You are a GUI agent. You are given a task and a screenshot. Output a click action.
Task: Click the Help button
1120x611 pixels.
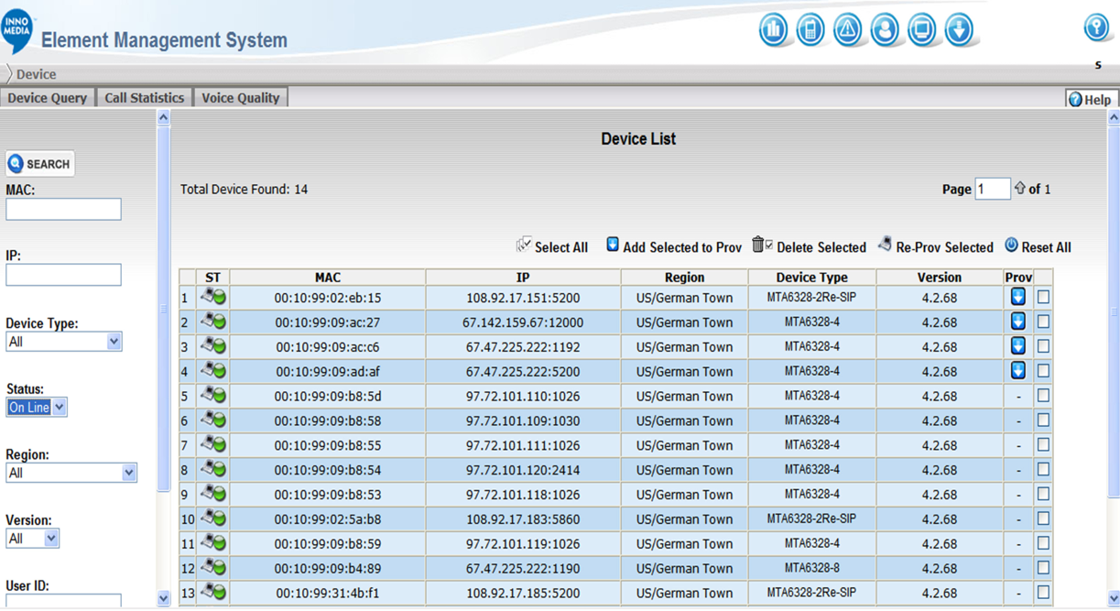pos(1090,100)
